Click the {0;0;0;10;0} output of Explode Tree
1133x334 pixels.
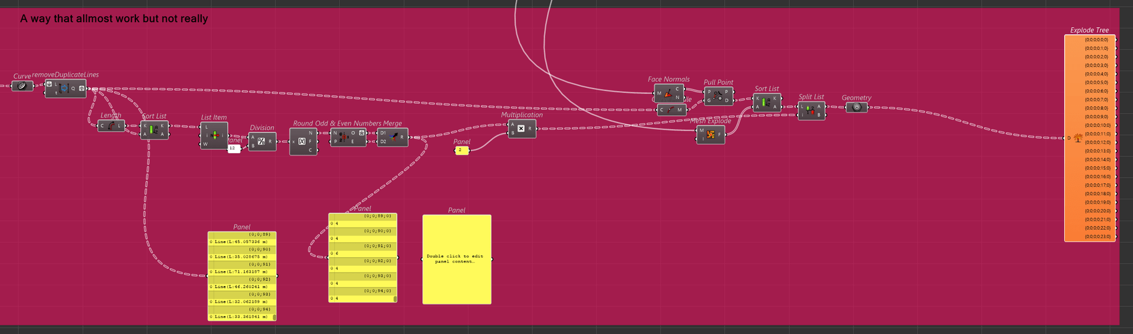click(x=1096, y=125)
